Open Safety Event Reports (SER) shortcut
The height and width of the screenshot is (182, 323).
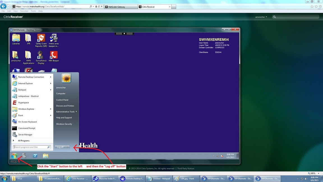click(41, 40)
